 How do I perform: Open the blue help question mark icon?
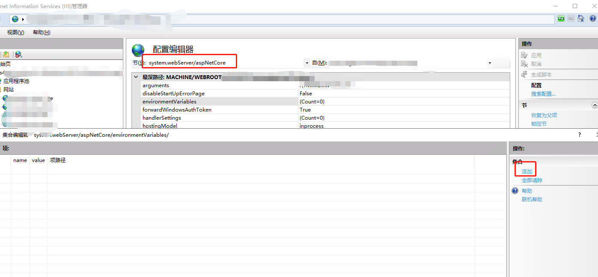pyautogui.click(x=593, y=18)
